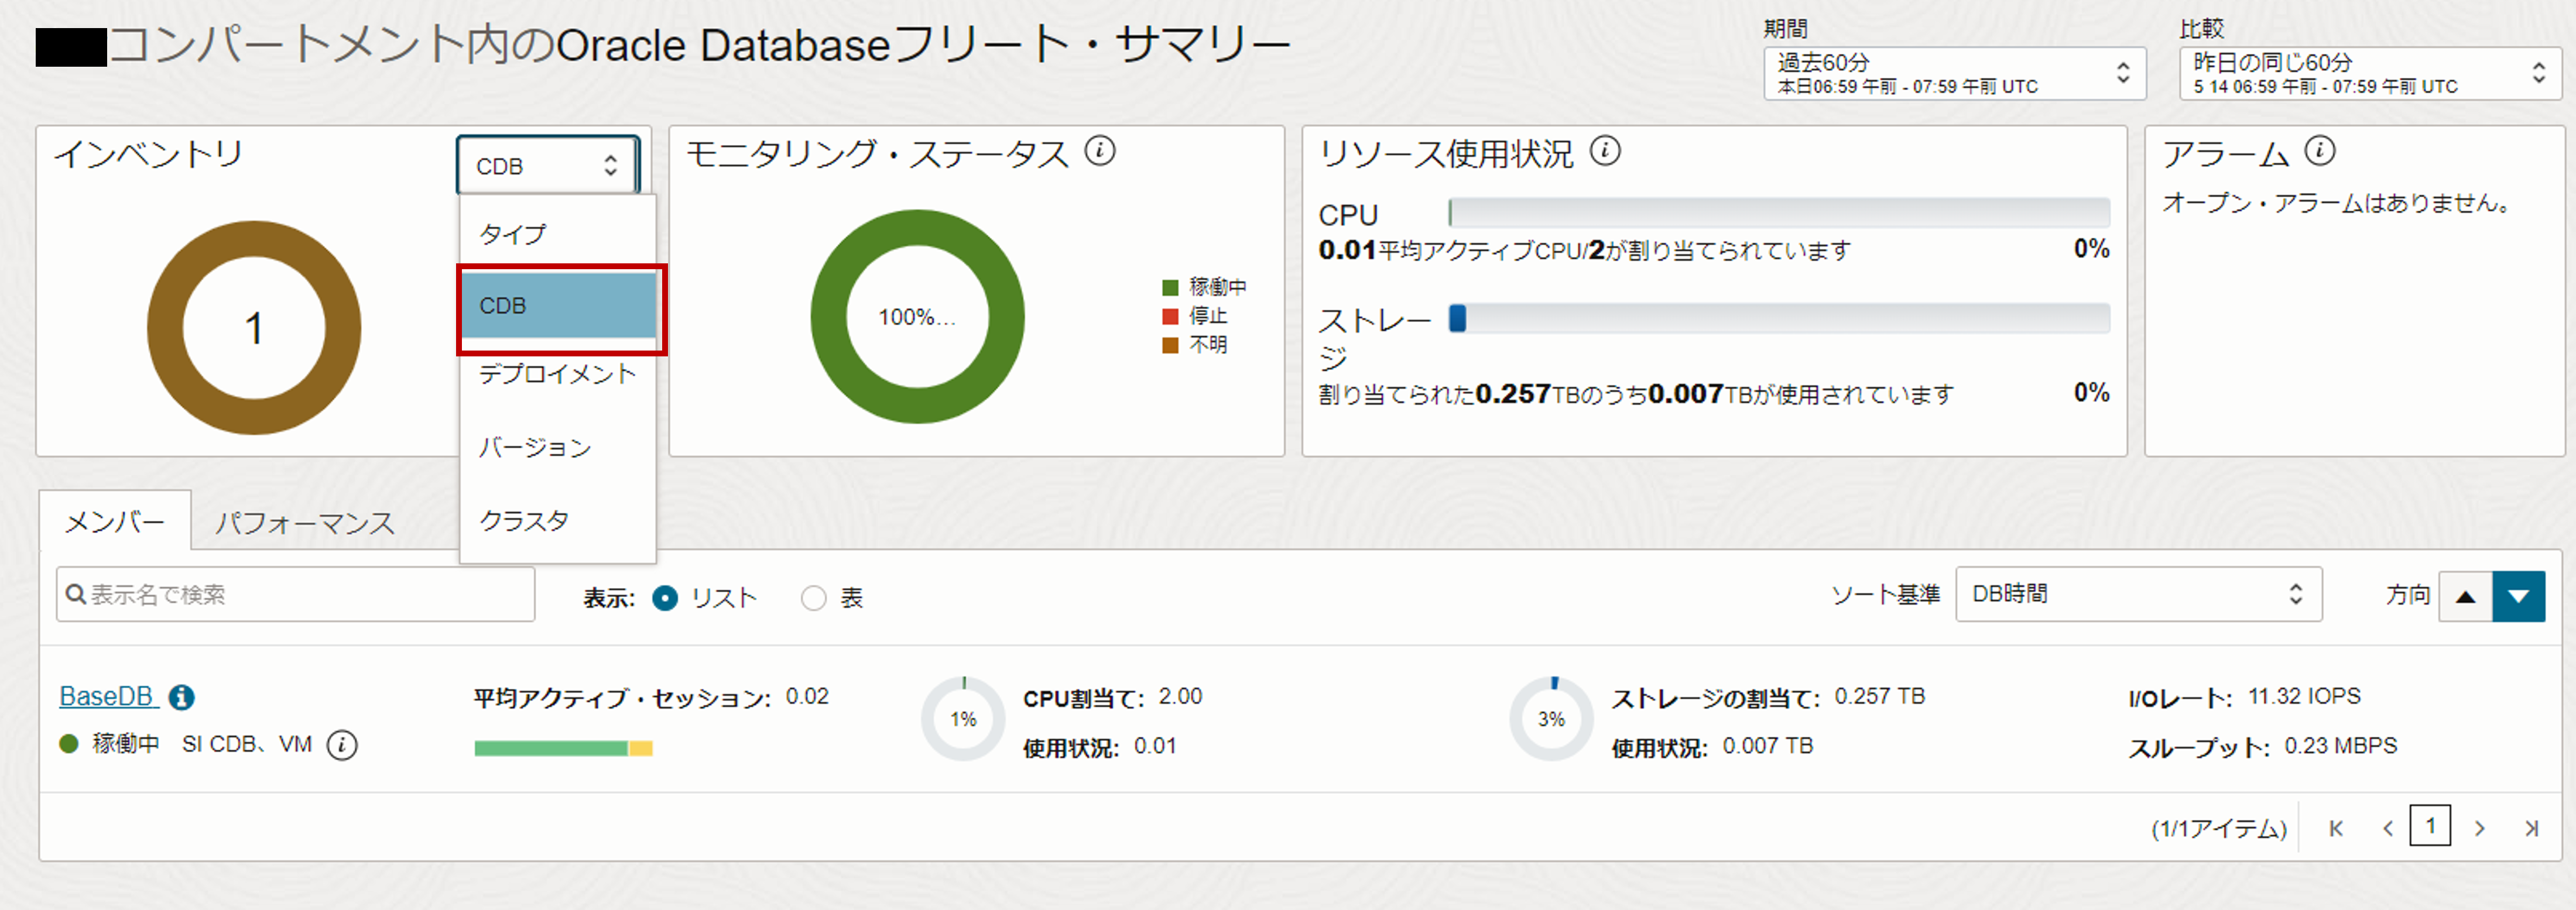Open the 期間 過去60分 dropdown
This screenshot has width=2576, height=910.
click(1955, 73)
